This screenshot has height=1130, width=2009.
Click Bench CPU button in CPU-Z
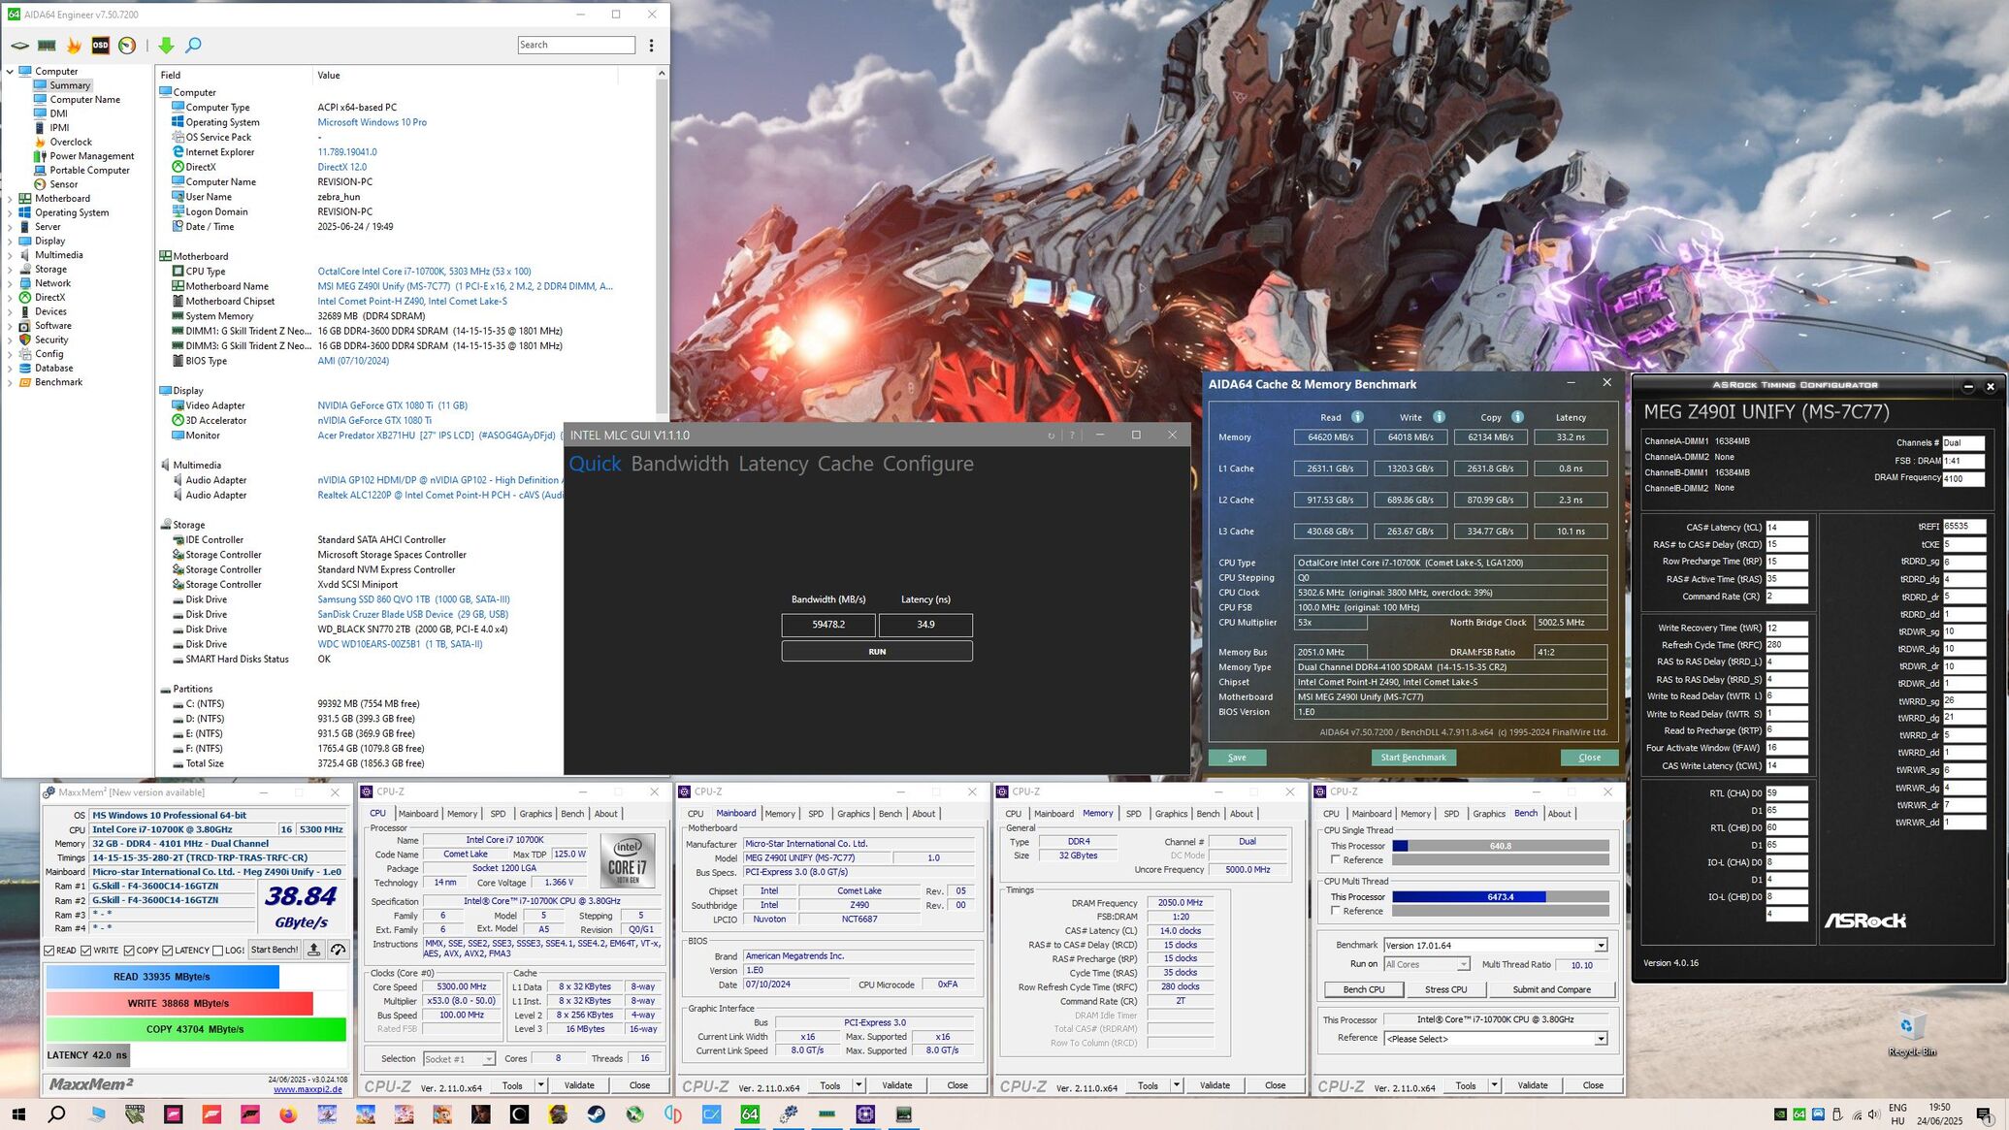pyautogui.click(x=1363, y=989)
